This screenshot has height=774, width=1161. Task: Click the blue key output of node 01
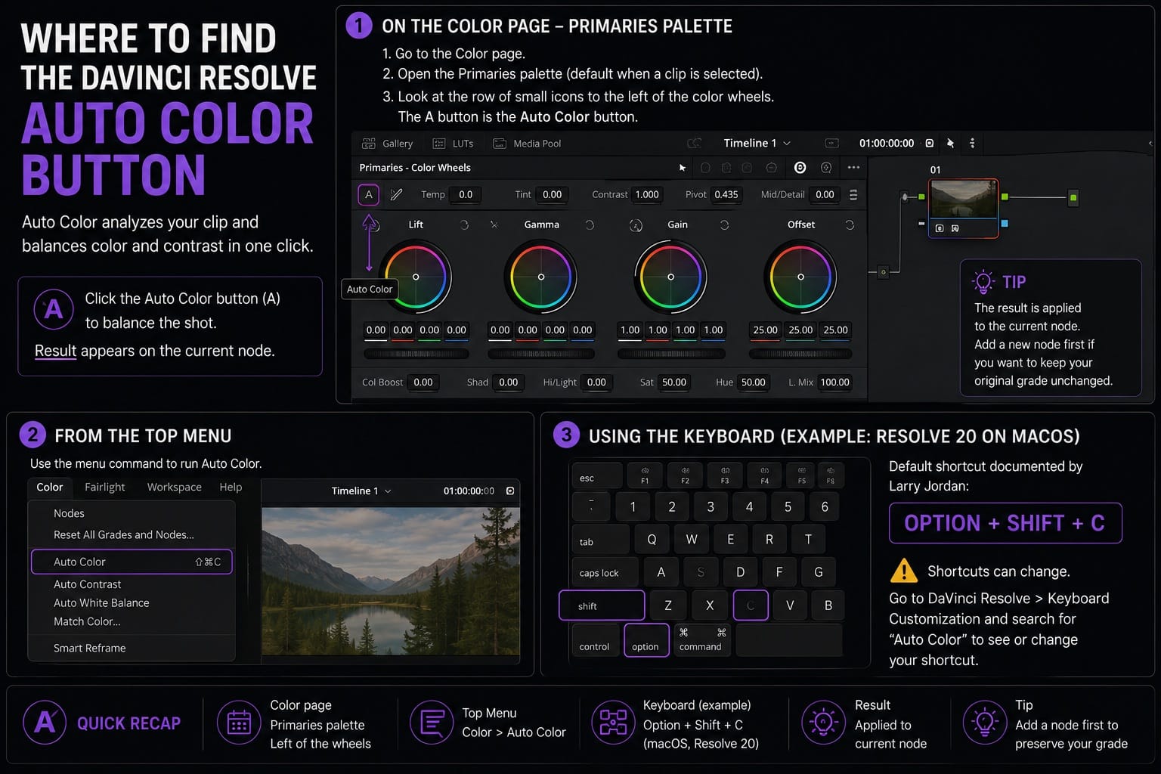click(x=1005, y=224)
